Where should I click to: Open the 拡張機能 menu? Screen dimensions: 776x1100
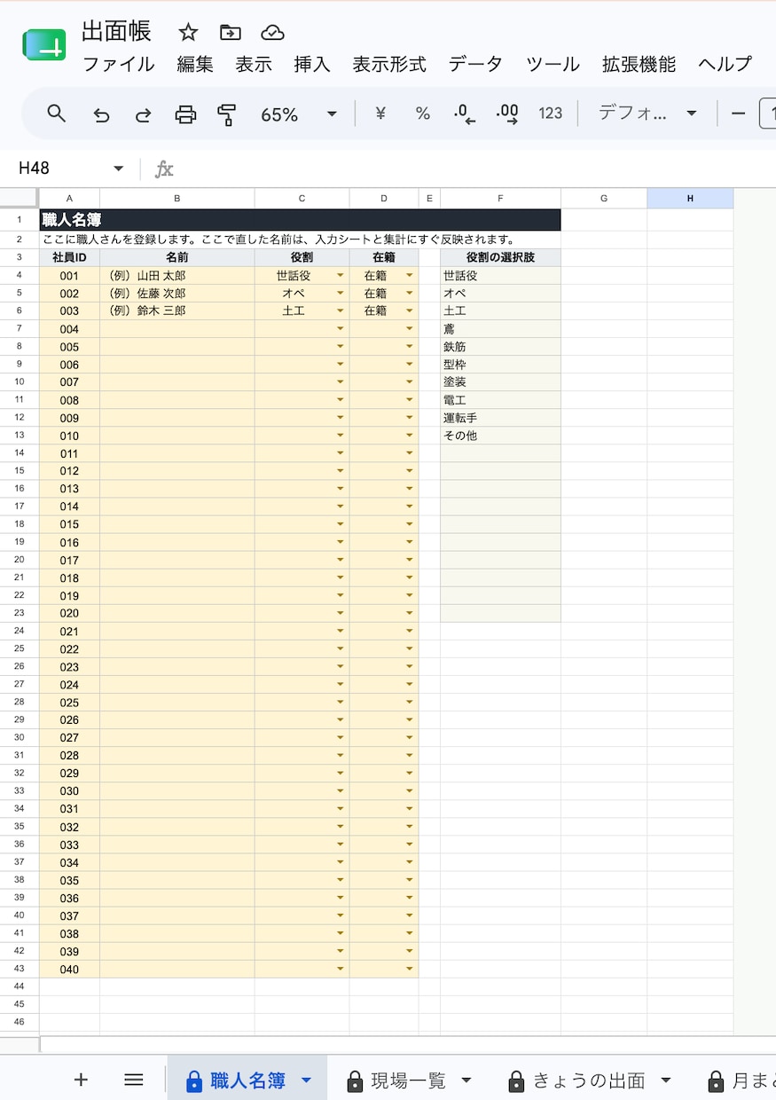639,65
